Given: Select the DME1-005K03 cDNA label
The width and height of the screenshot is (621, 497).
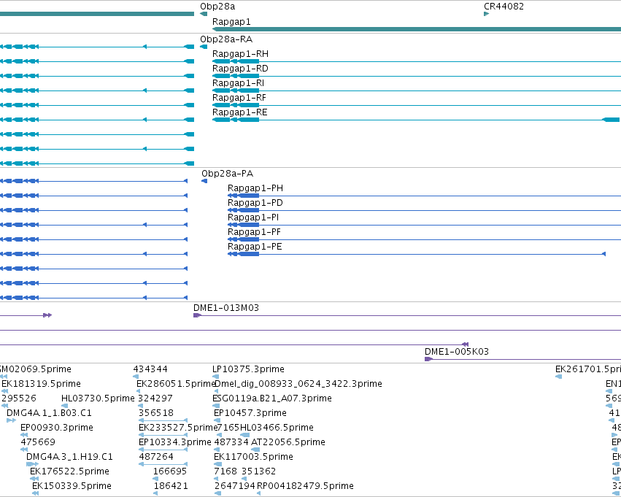Looking at the screenshot, I should click(x=457, y=352).
